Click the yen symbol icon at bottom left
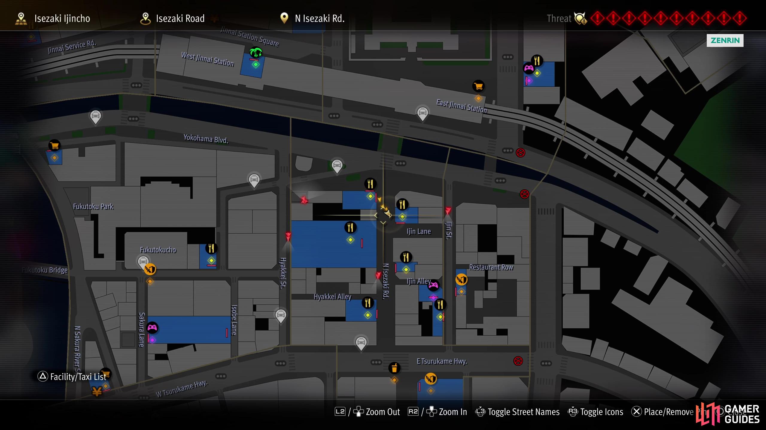 (97, 391)
